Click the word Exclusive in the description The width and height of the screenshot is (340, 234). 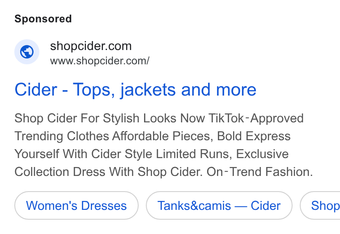click(x=262, y=154)
